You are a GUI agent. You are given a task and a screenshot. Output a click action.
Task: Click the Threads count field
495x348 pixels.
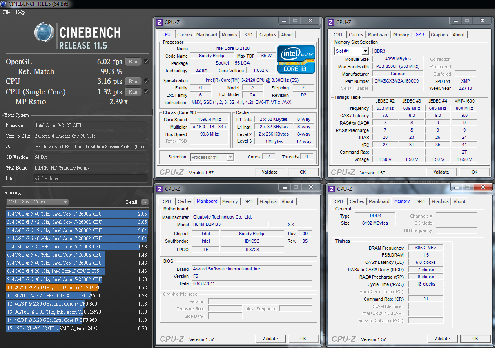307,157
